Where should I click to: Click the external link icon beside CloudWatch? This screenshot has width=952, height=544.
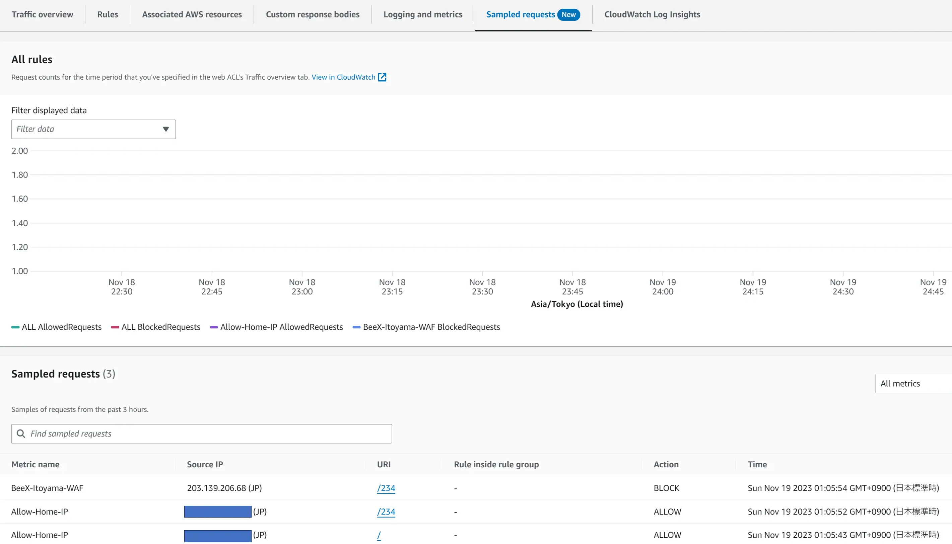(x=382, y=77)
